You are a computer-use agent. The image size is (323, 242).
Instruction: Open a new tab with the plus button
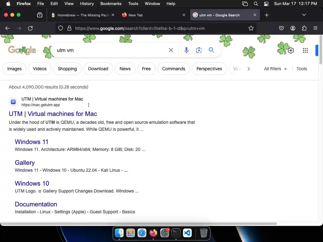267,15
